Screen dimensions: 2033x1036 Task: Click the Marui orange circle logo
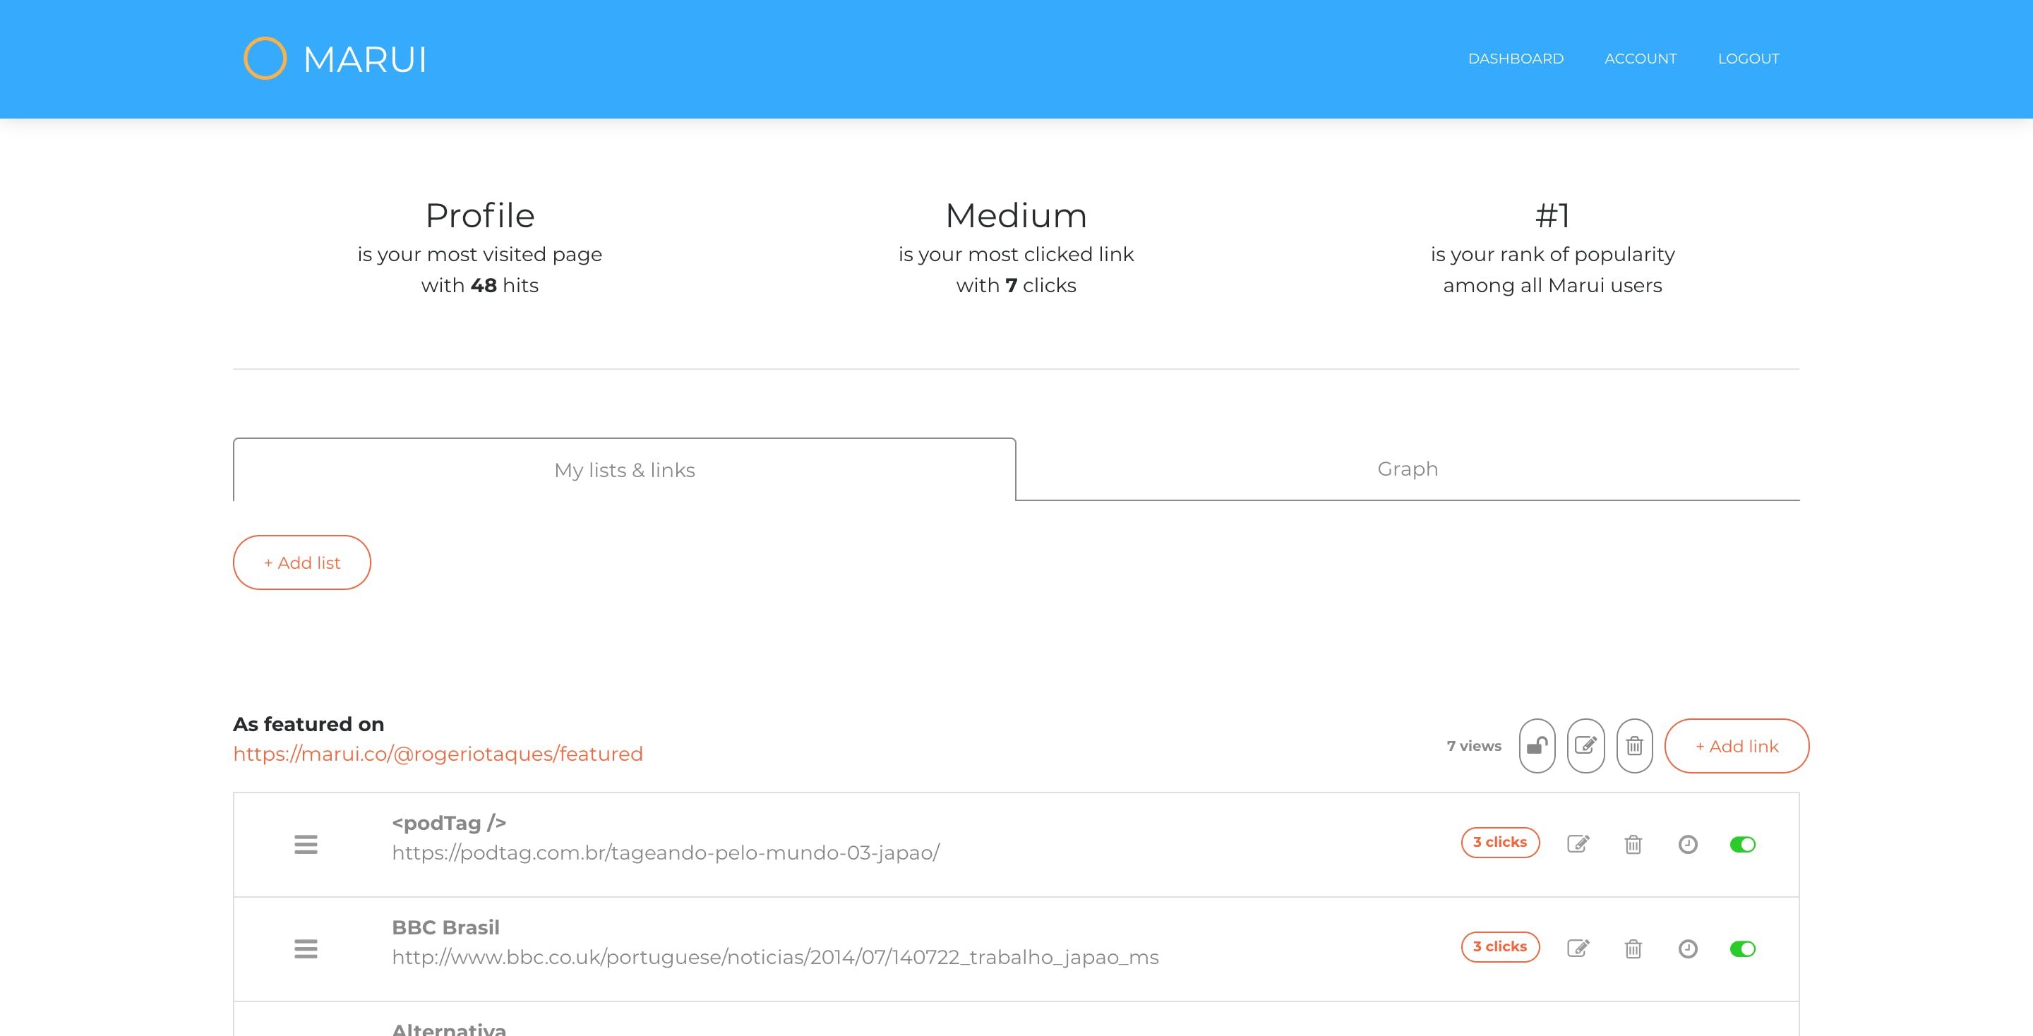(x=265, y=59)
